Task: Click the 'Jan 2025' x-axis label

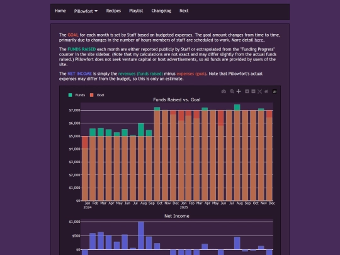Action: click(184, 205)
